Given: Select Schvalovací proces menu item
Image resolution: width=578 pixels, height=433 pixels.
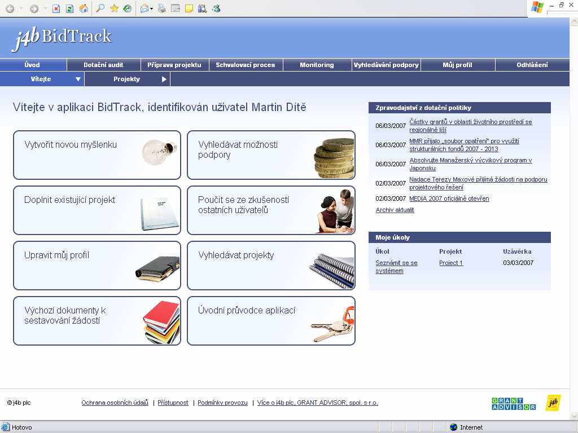Looking at the screenshot, I should 246,65.
